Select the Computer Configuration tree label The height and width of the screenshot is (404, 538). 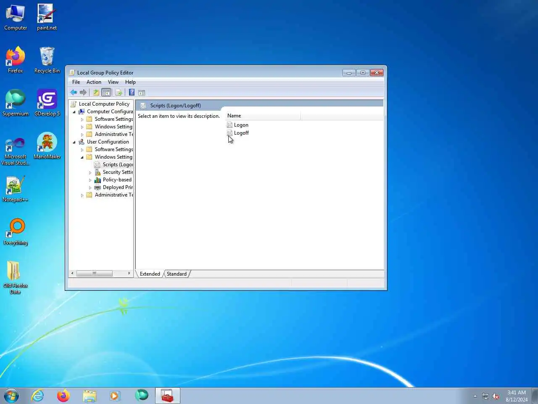pos(110,112)
